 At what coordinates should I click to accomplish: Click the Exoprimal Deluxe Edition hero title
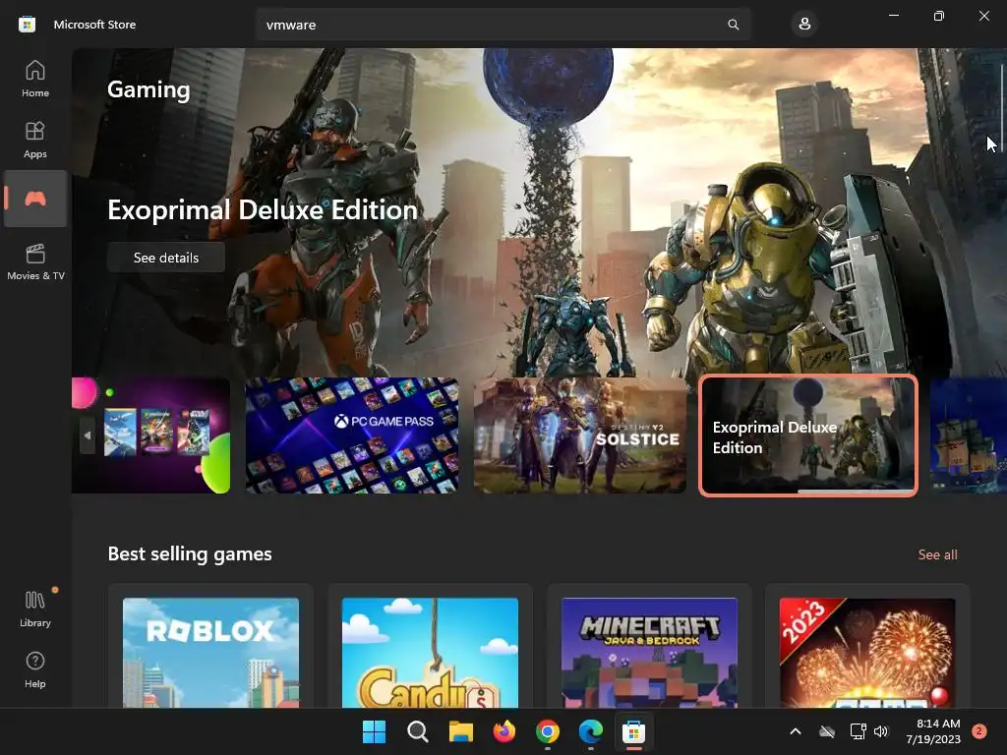(263, 210)
